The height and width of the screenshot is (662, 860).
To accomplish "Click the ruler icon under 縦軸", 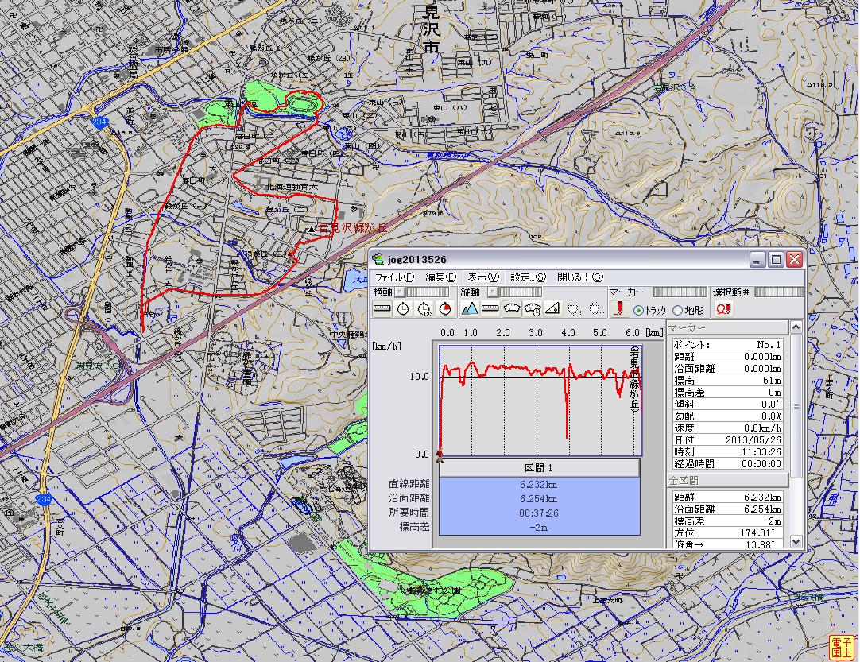I will pyautogui.click(x=490, y=309).
